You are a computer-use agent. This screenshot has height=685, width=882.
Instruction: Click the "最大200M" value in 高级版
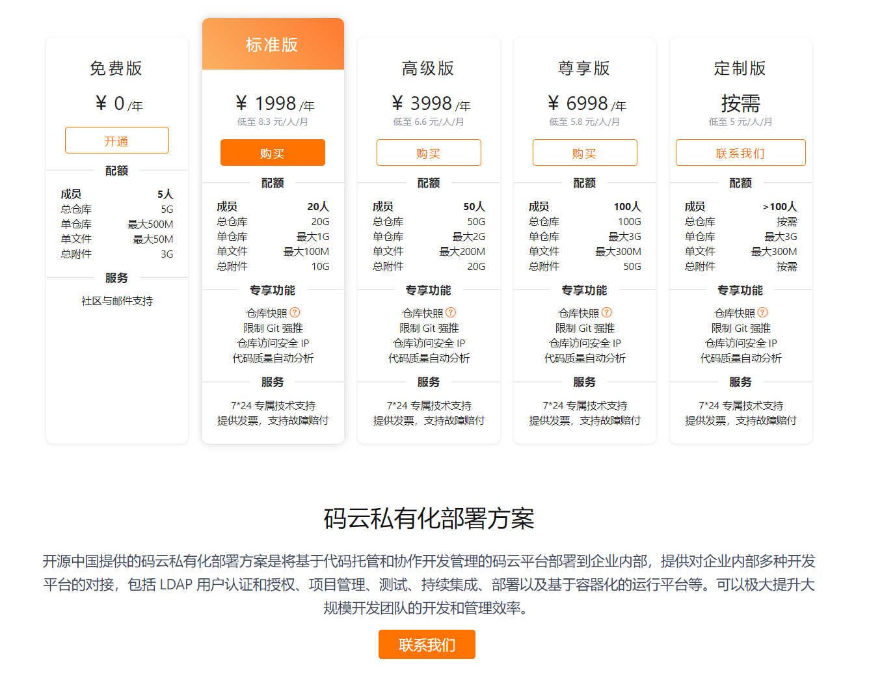(462, 252)
